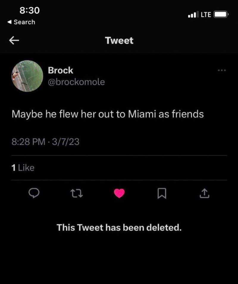Tap the reply speech bubble icon
238x284 pixels.
[34, 194]
